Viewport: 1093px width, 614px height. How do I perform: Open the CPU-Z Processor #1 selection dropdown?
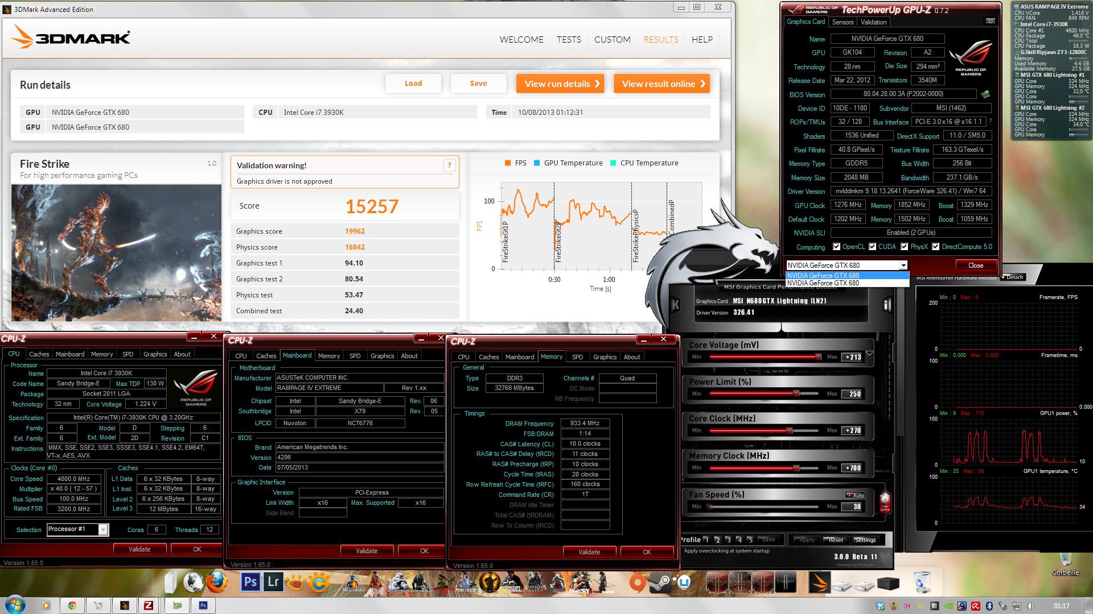point(103,529)
